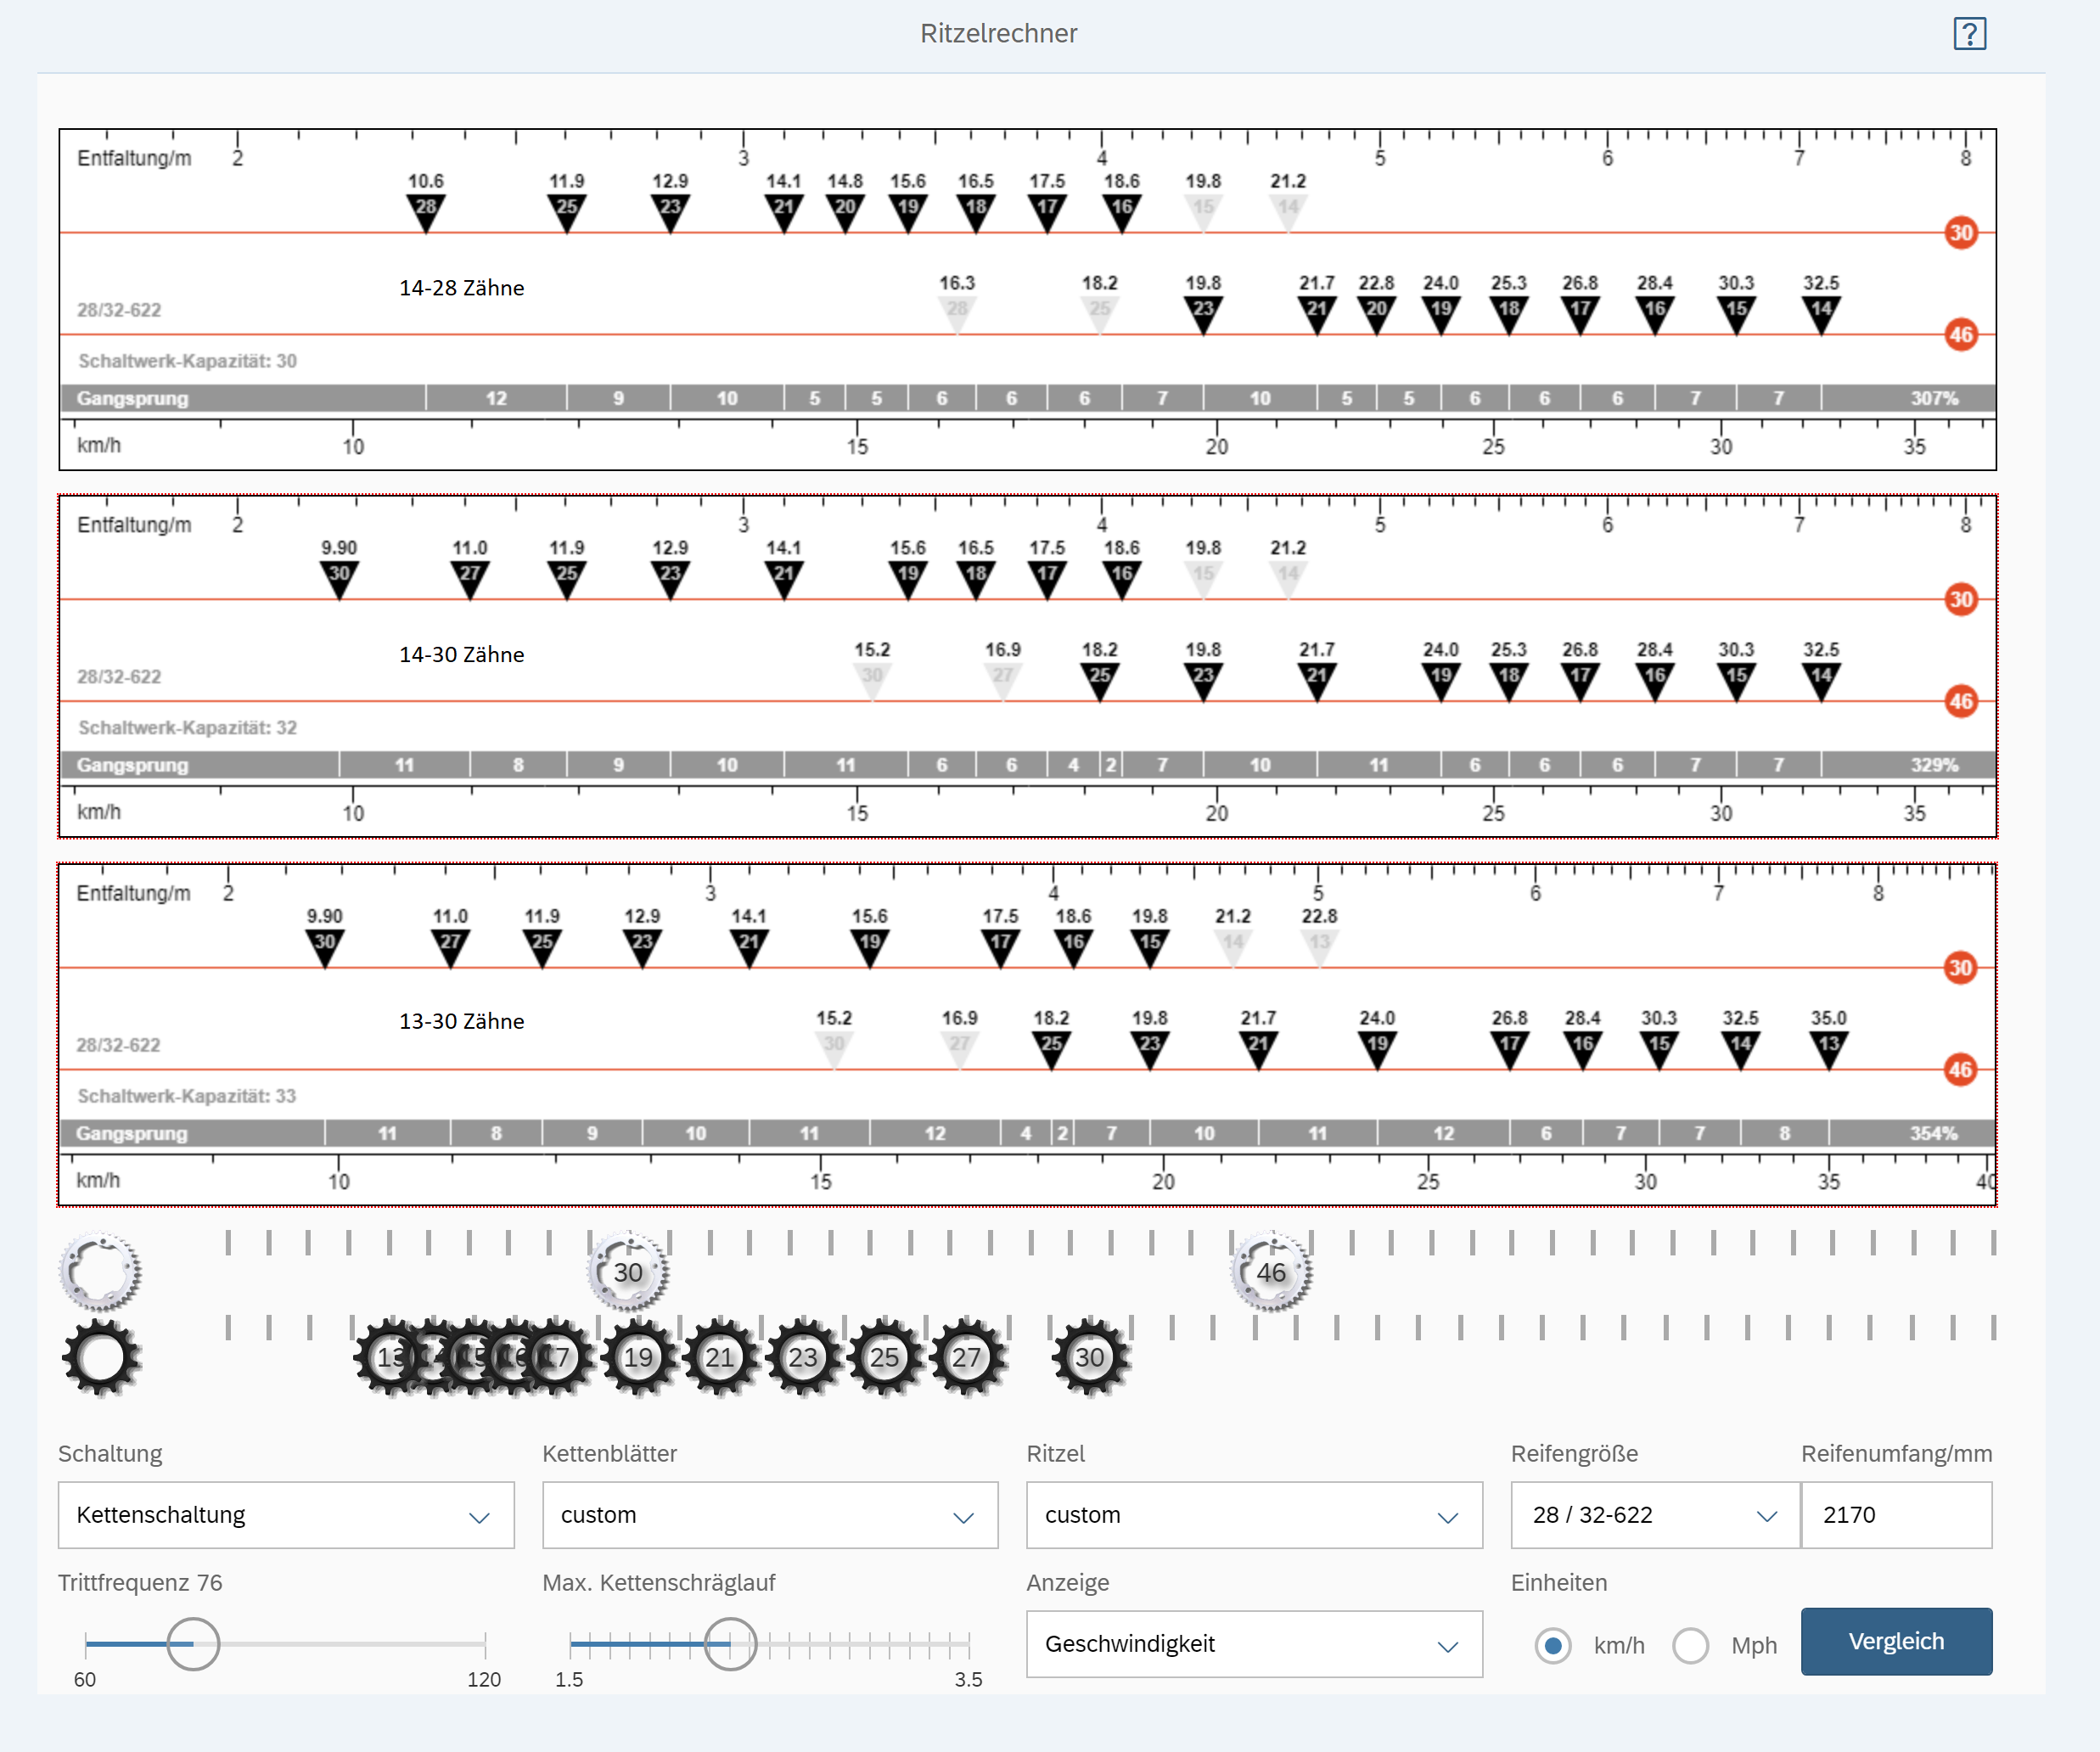This screenshot has height=1752, width=2100.
Task: Select the km/h radio button
Action: 1553,1645
